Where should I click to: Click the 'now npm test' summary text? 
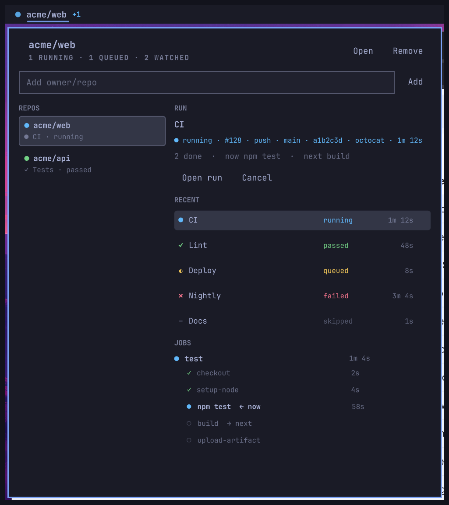(252, 156)
